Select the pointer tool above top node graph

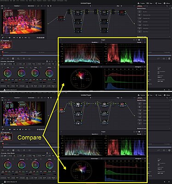pos(48,6)
